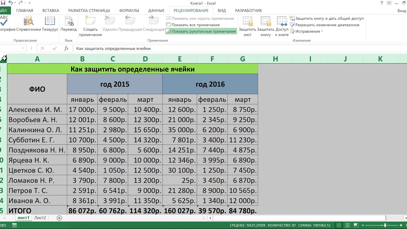Add a new sheet with the plus button
407x229 pixels.
tap(59, 218)
